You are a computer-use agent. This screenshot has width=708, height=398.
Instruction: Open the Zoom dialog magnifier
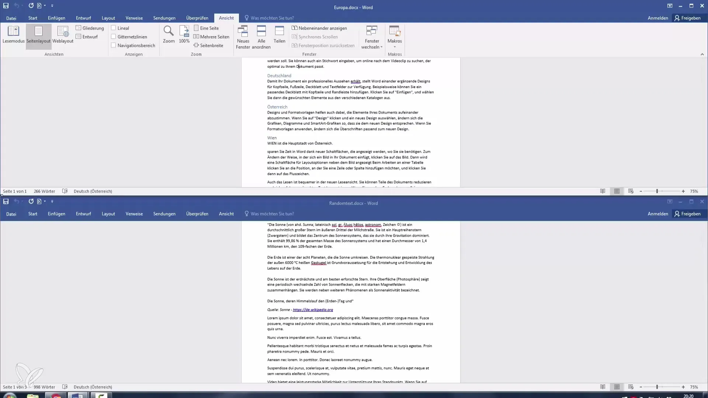[x=169, y=35]
